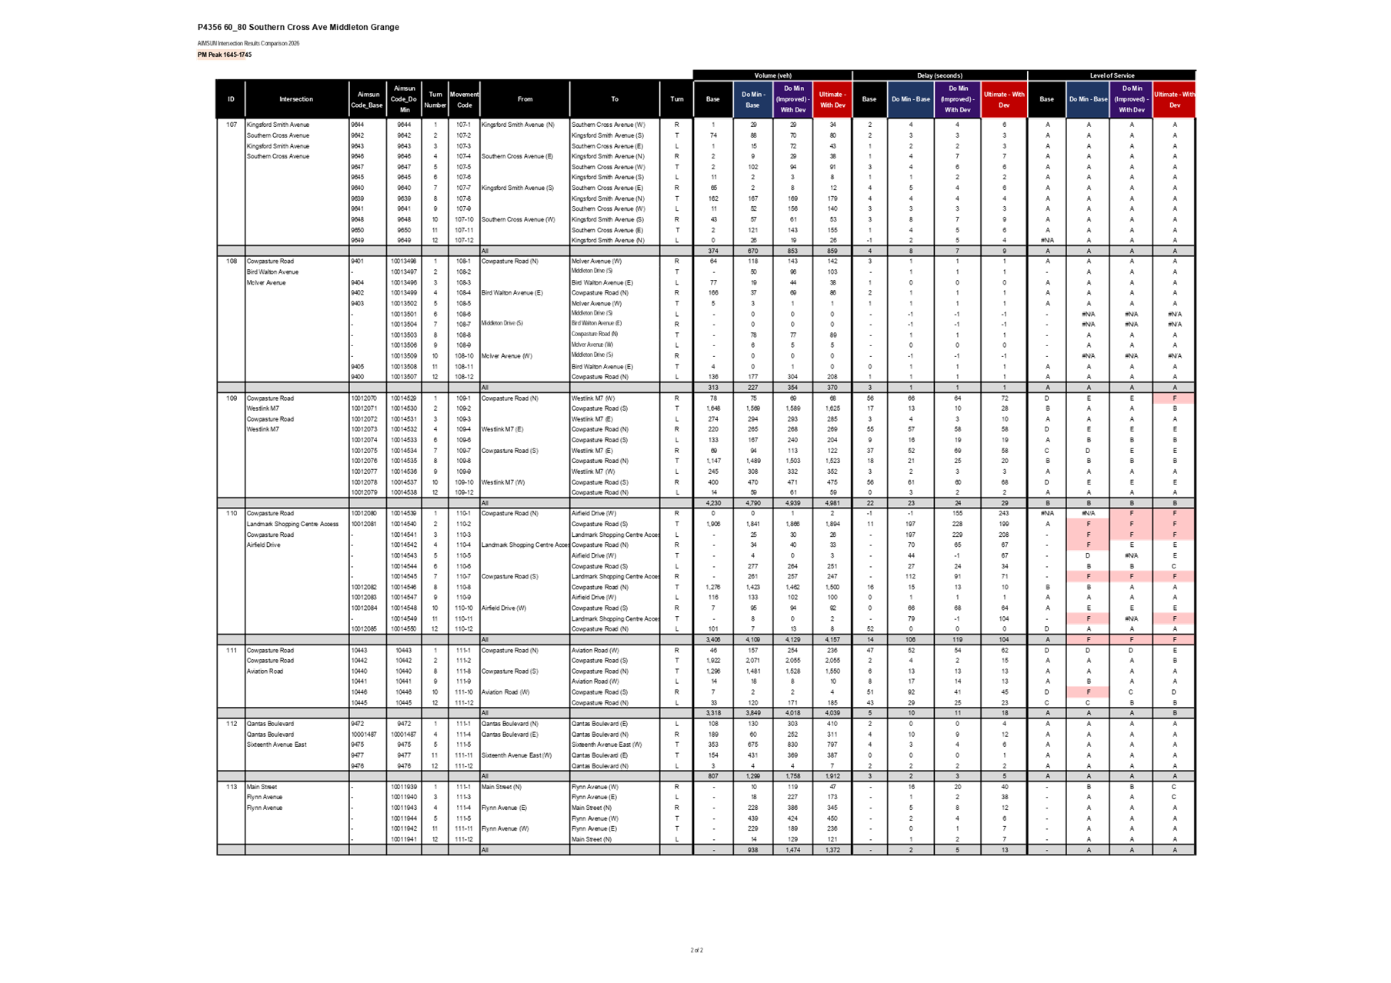Select intersection ID '109'
Viewport: 1391px width, 983px height.
point(231,398)
